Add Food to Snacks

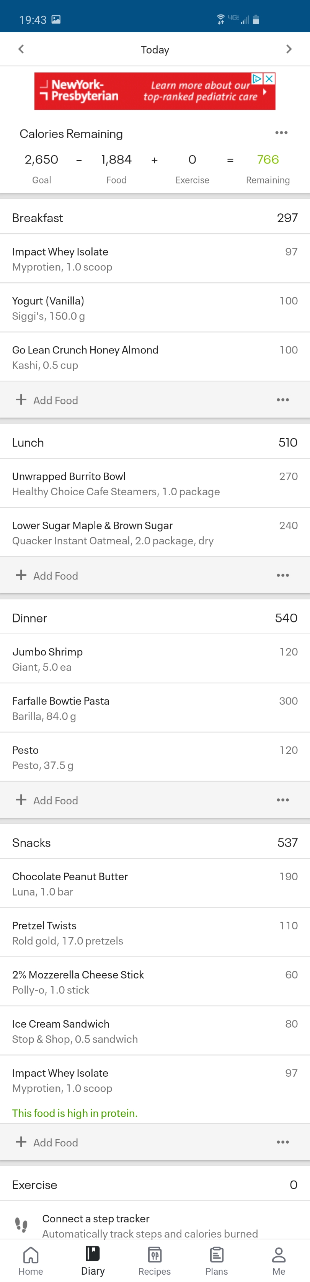point(47,1142)
